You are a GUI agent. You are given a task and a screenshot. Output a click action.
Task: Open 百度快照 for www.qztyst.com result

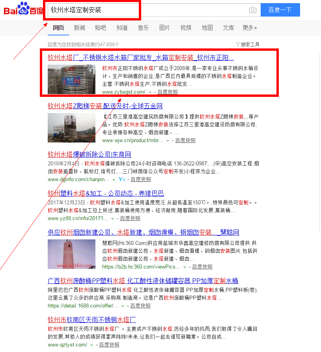tap(109, 345)
